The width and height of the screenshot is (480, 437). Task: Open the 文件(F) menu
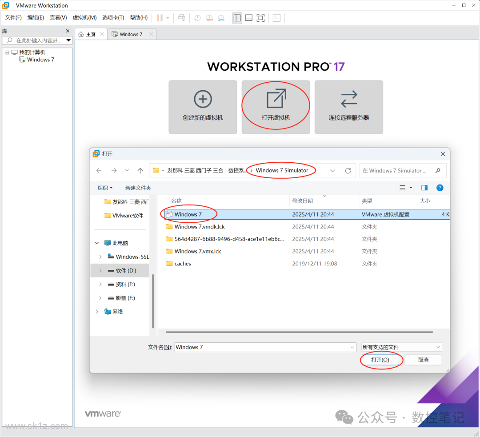pyautogui.click(x=13, y=17)
